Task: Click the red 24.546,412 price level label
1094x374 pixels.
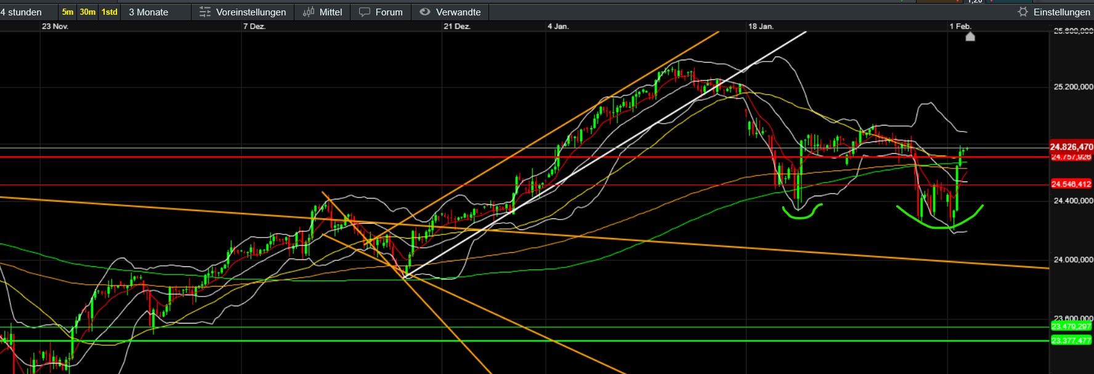Action: 1071,185
